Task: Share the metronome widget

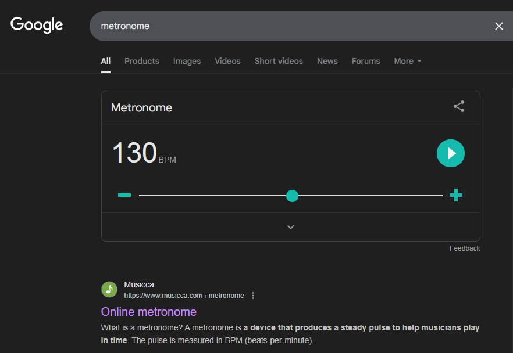Action: [x=459, y=106]
